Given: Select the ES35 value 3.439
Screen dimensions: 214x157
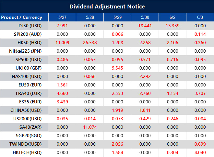Looking at the screenshot, I should tap(62, 101).
